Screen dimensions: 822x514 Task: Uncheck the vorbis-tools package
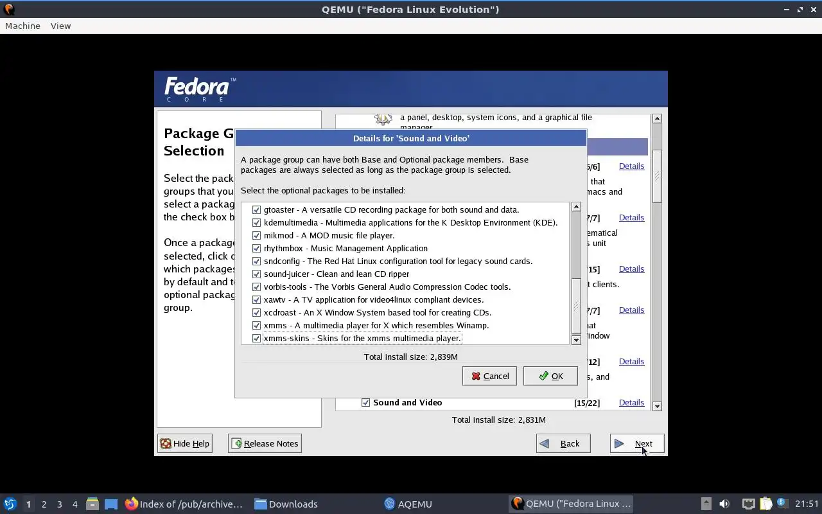click(x=257, y=287)
